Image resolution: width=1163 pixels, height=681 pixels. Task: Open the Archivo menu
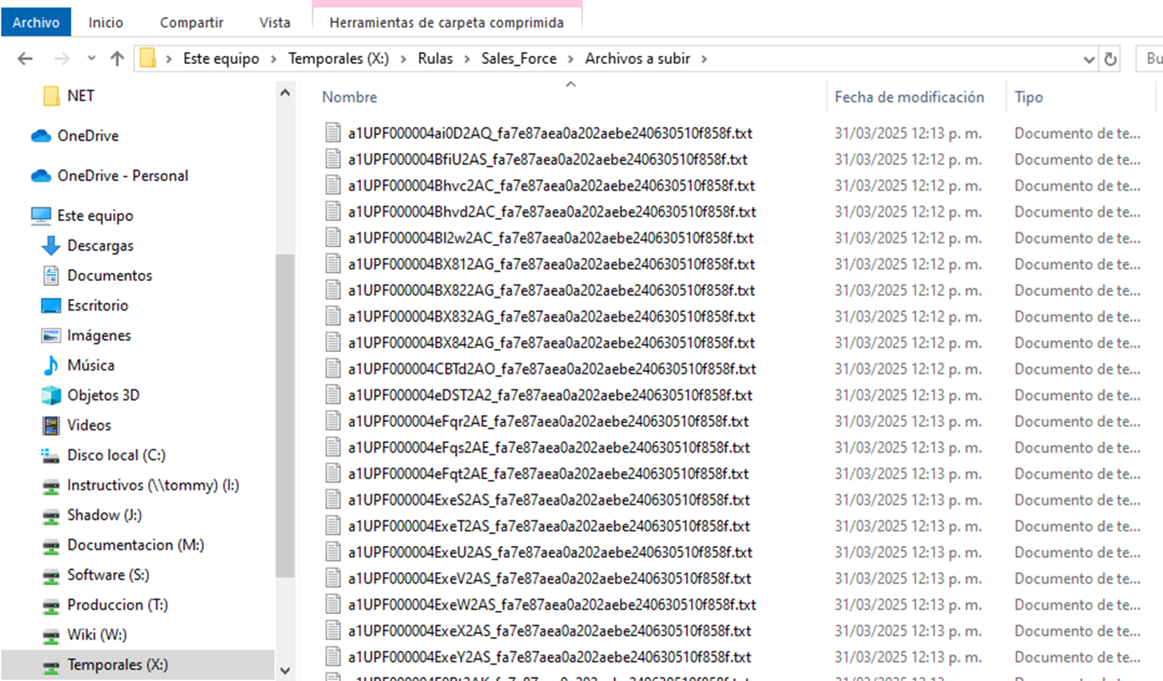(36, 22)
